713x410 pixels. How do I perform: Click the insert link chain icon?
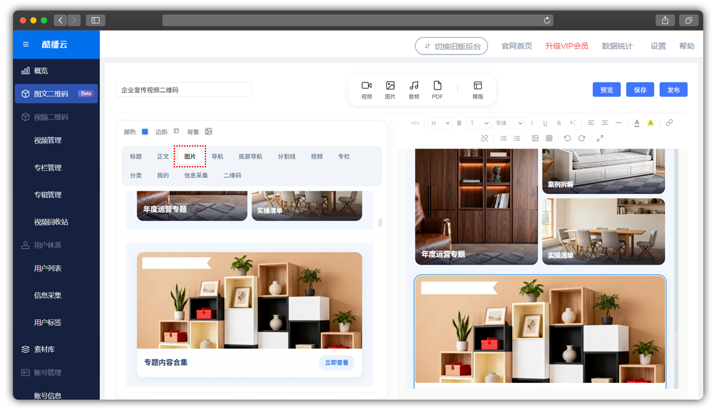point(670,123)
